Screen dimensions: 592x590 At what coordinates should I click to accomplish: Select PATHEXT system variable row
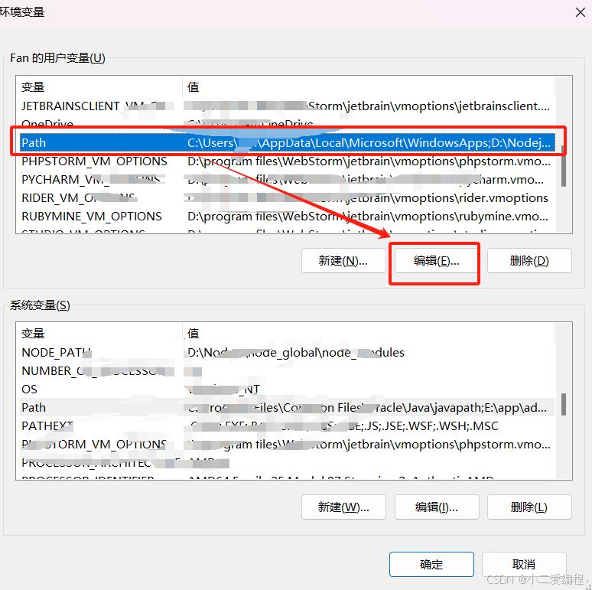(x=288, y=426)
